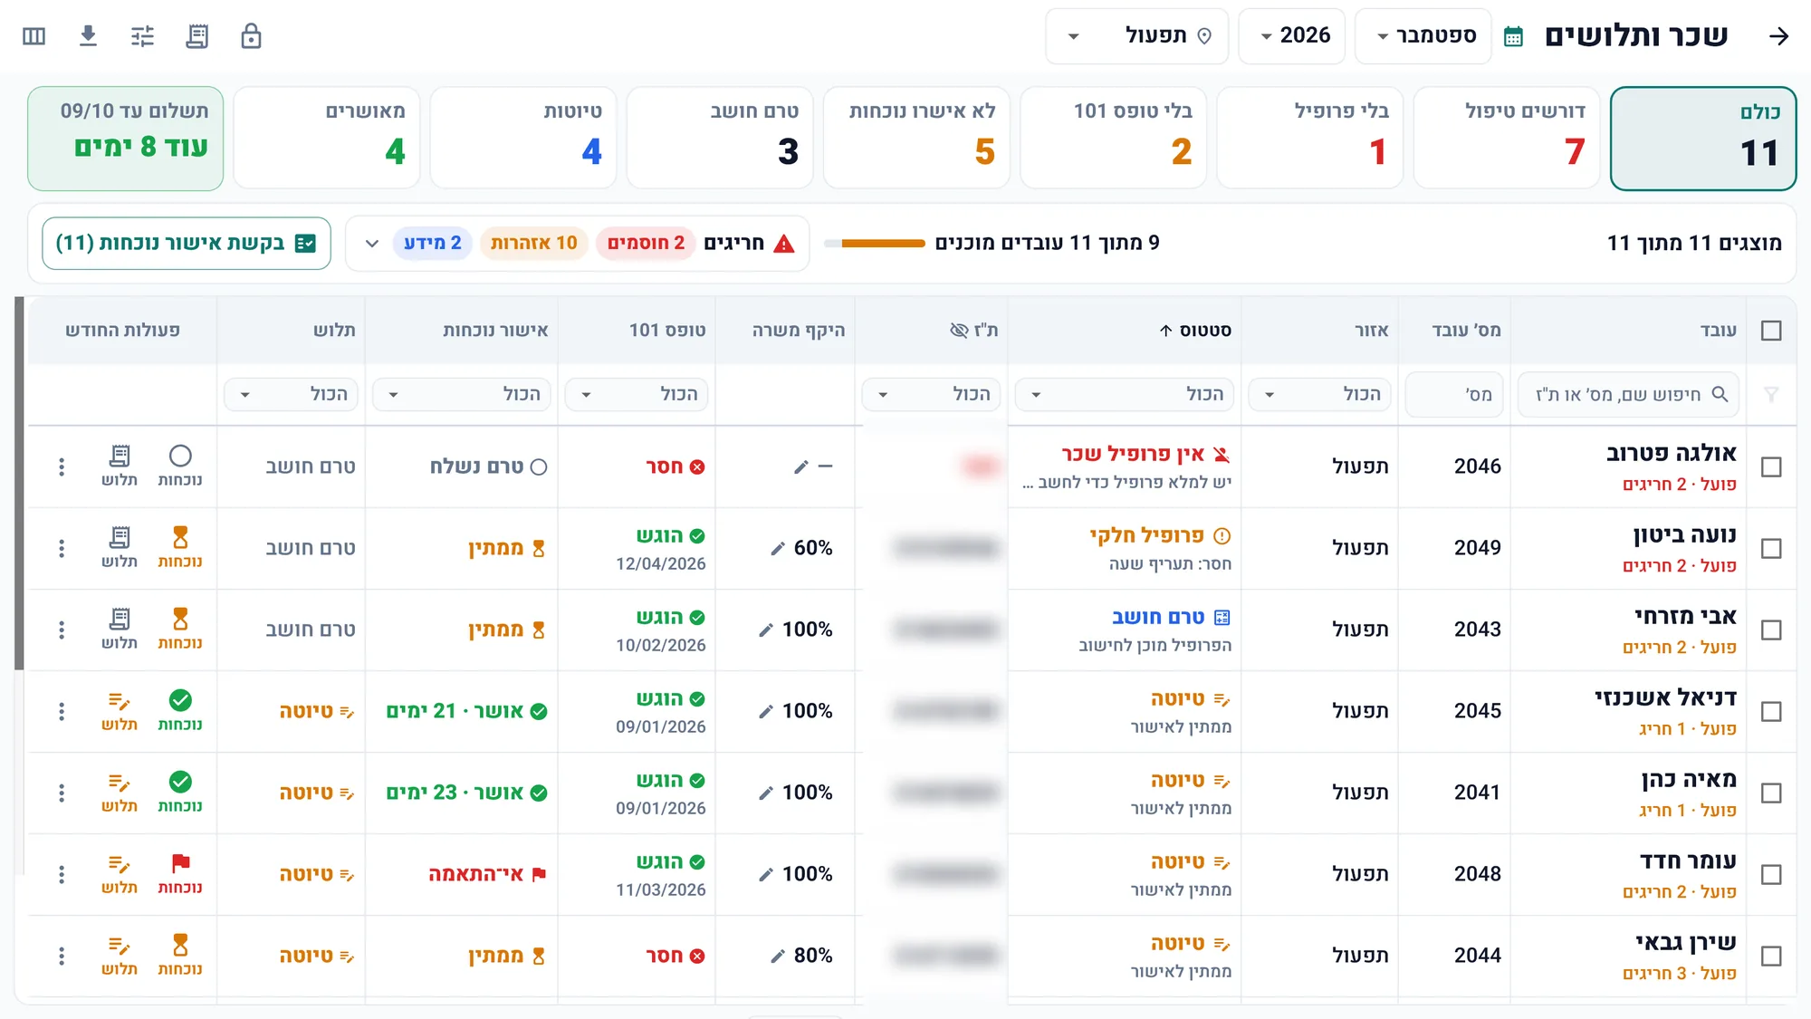Open row menu for אולגה פטרוב
The width and height of the screenshot is (1811, 1019).
click(x=61, y=466)
